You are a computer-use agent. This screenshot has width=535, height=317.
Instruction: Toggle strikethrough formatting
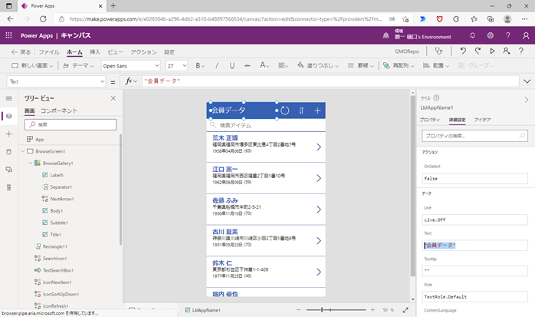248,65
